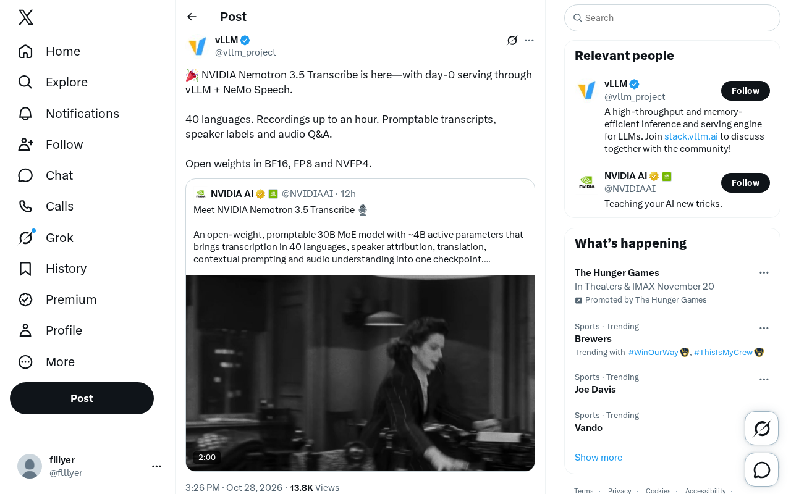Open the floating Grok button

point(761,428)
